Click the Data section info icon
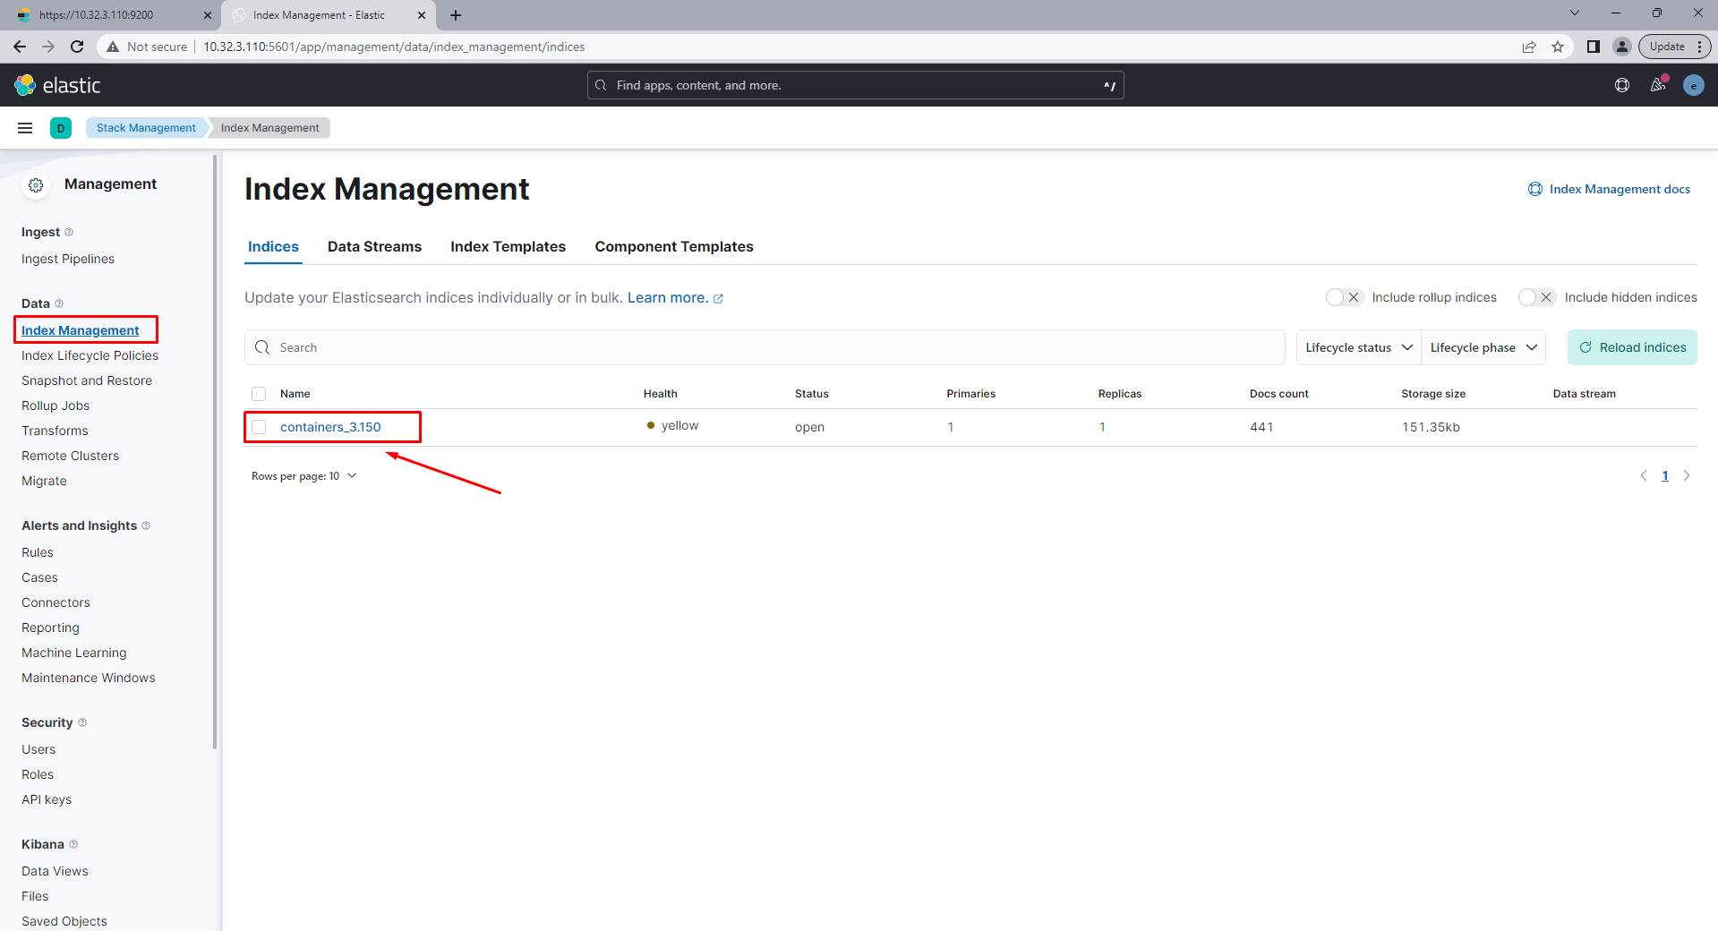The width and height of the screenshot is (1718, 931). [x=59, y=303]
